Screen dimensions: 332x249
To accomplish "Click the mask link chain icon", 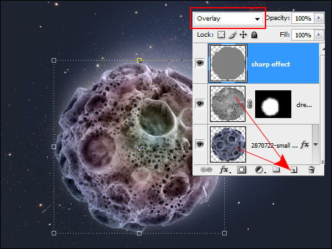I will point(250,104).
